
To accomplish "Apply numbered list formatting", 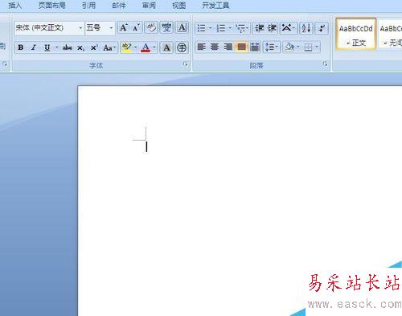I will (x=221, y=28).
